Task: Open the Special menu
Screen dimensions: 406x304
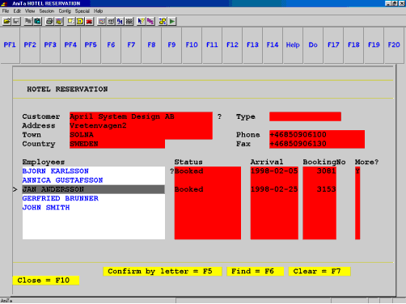Action: coord(82,11)
